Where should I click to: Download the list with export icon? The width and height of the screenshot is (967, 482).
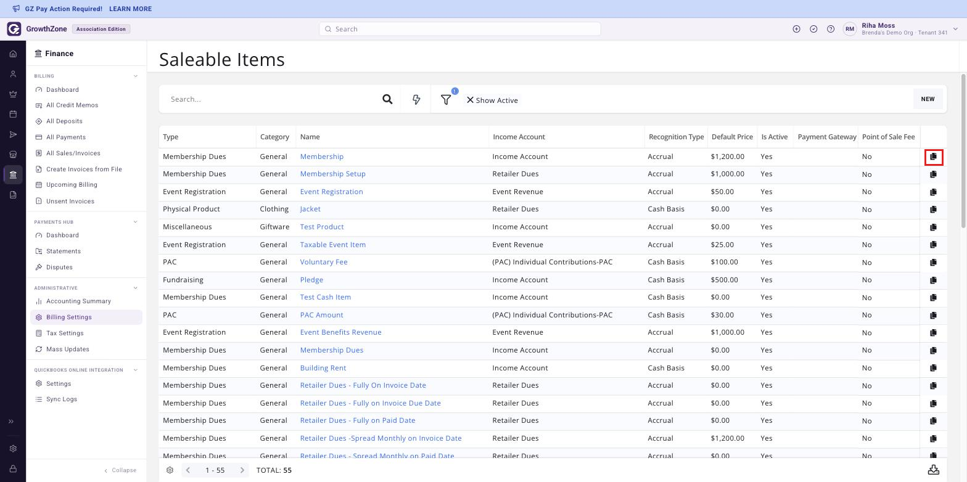pyautogui.click(x=934, y=470)
